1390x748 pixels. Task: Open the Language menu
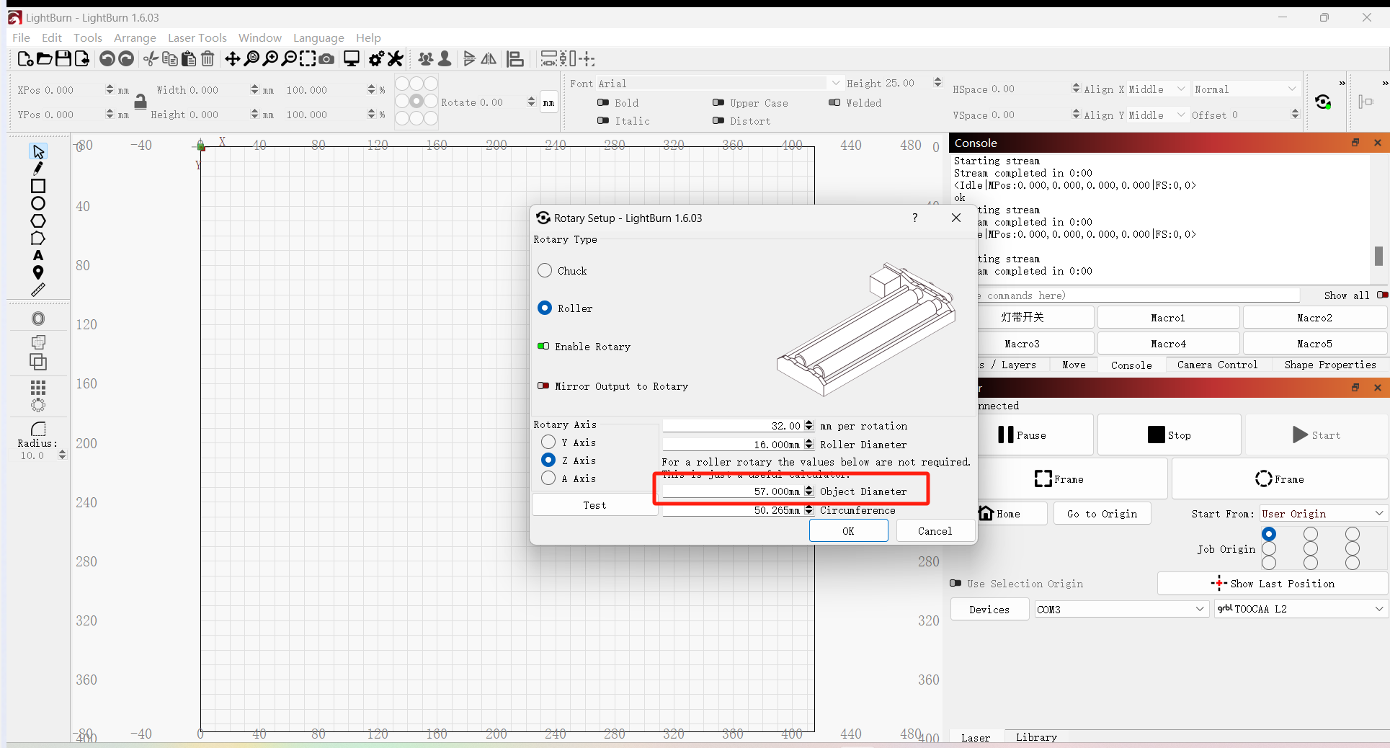coord(318,37)
